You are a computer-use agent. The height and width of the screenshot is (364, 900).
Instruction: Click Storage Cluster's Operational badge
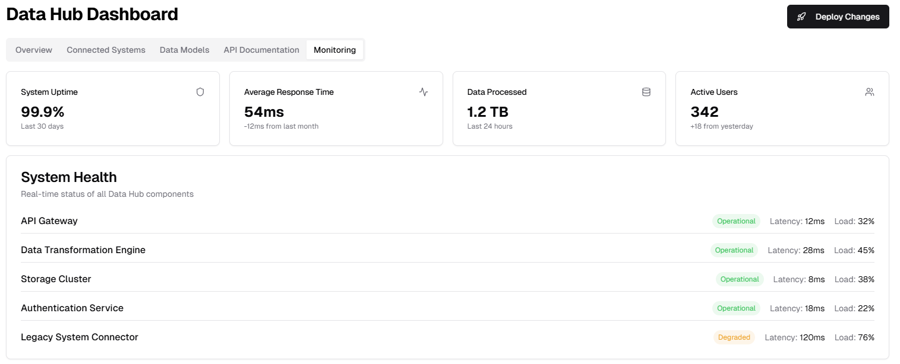pos(740,279)
